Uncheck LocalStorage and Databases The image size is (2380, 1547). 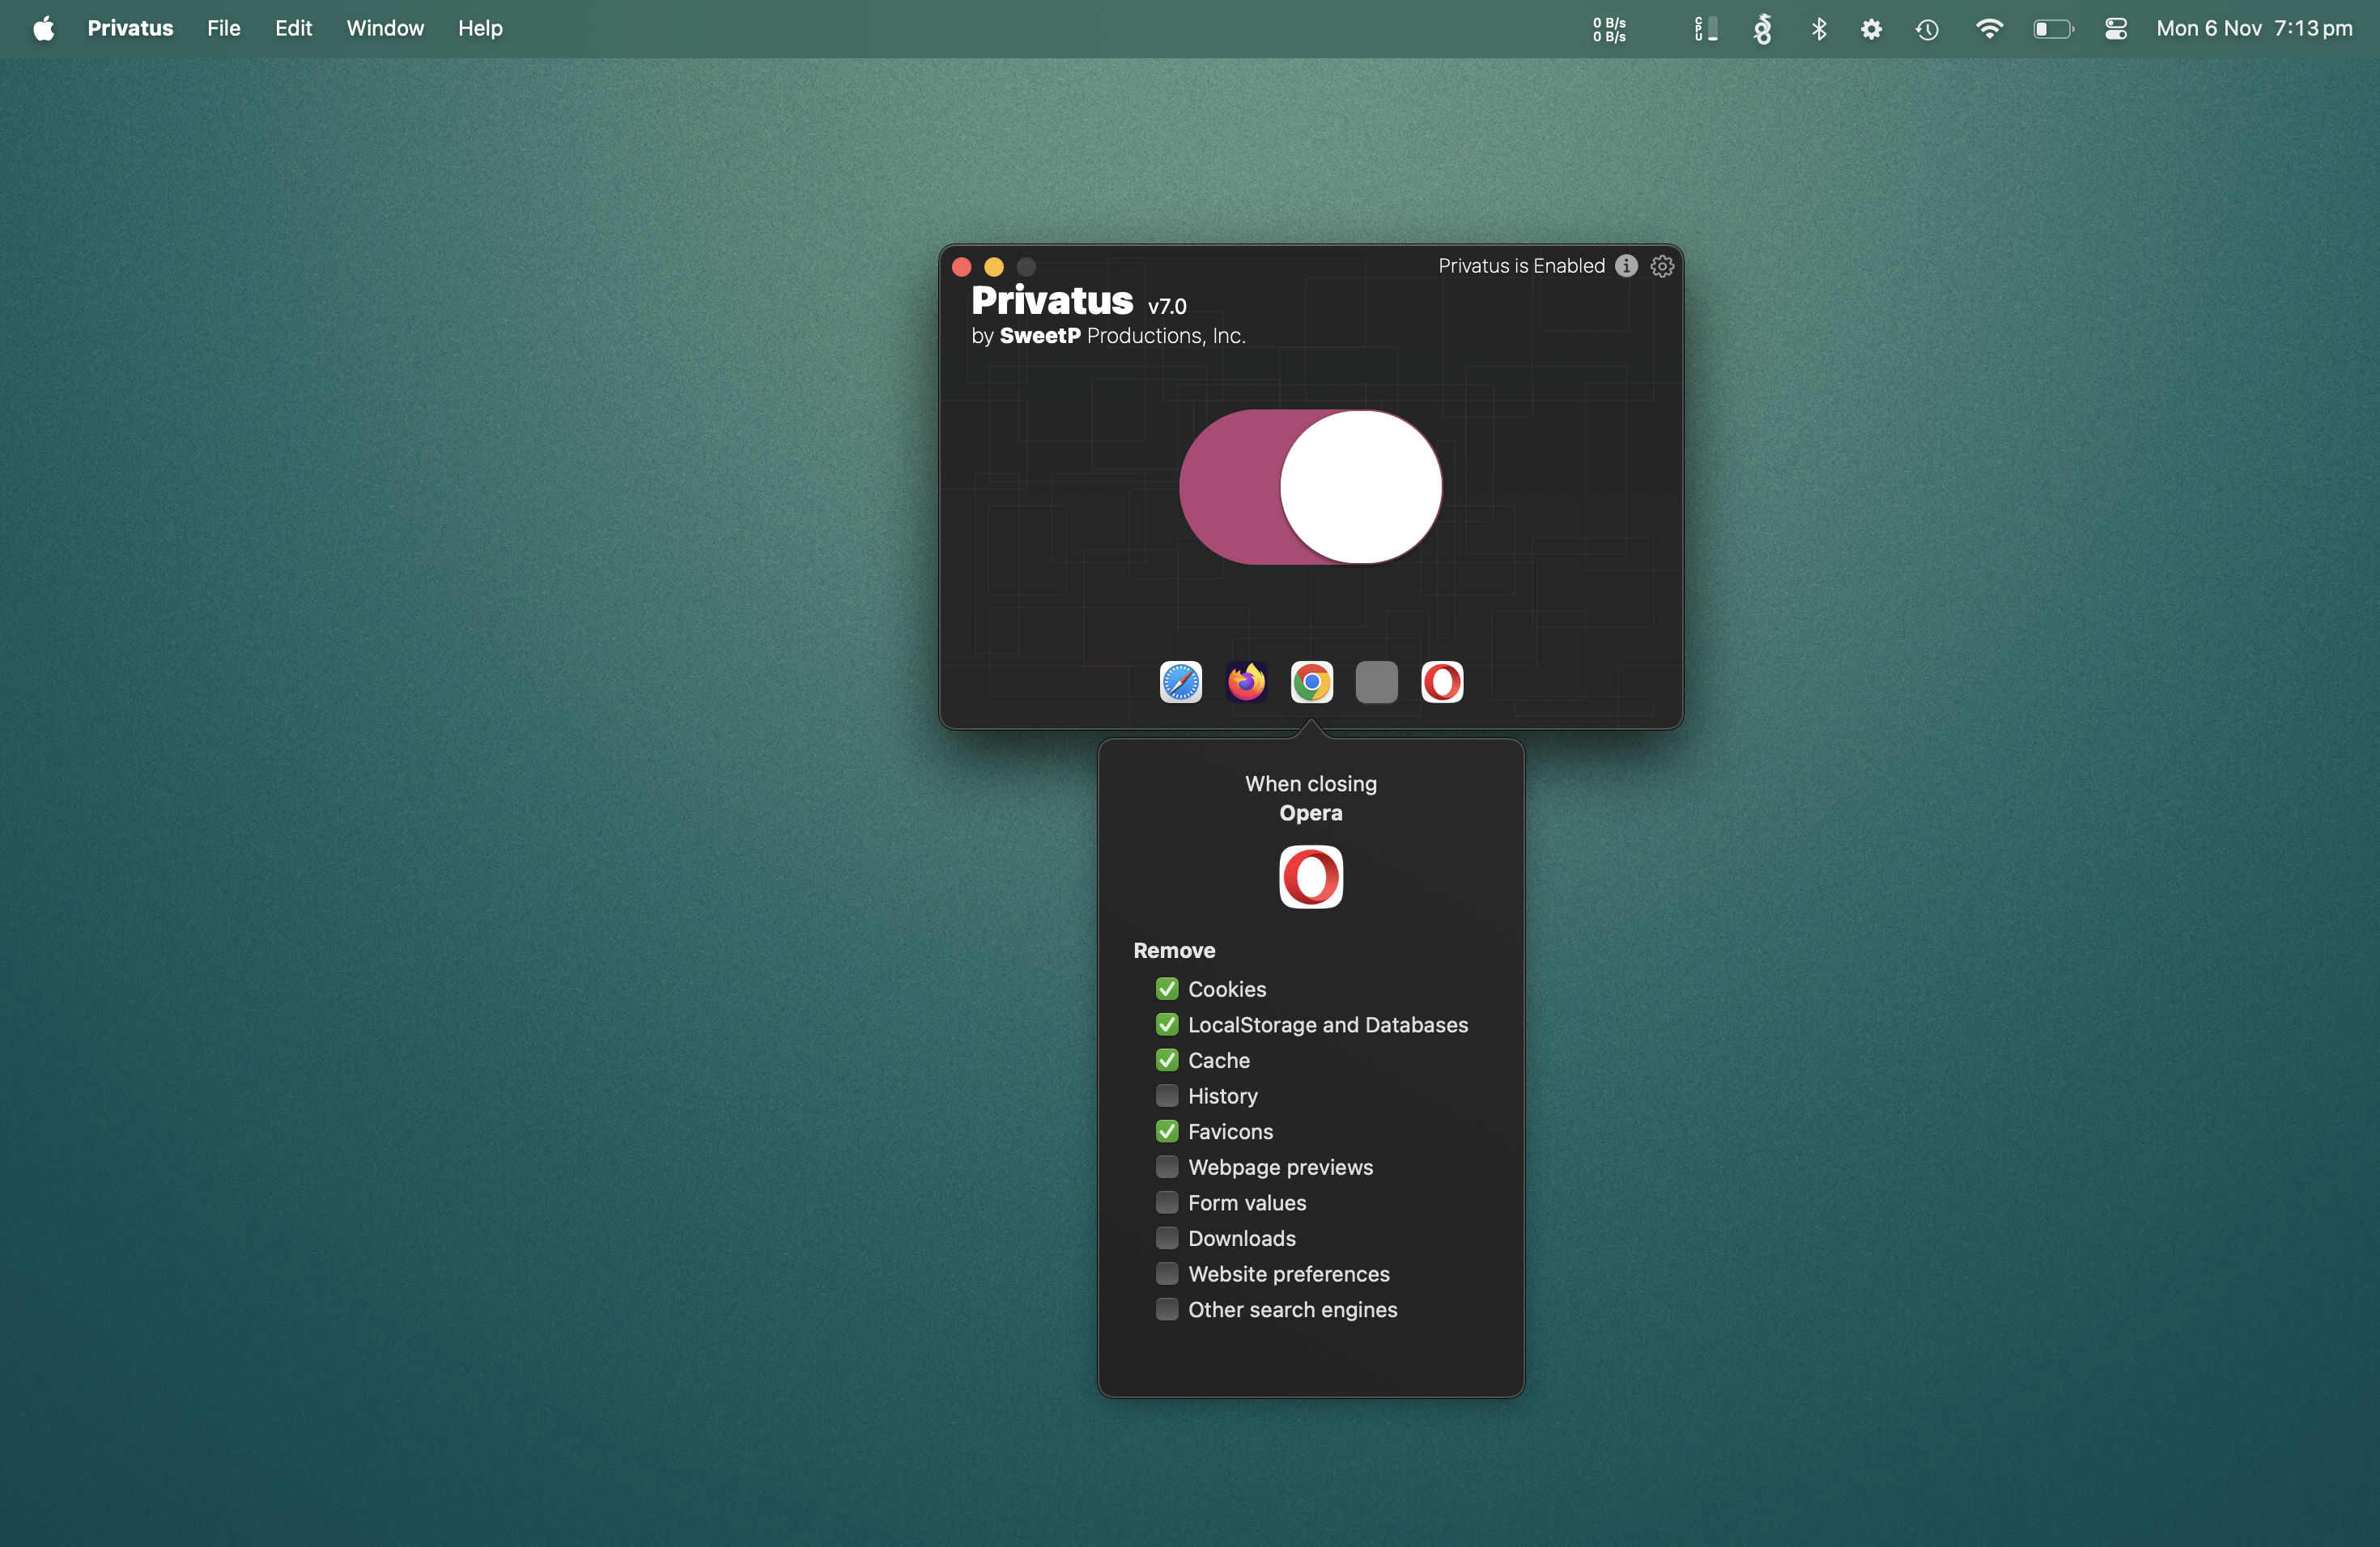pos(1167,1024)
